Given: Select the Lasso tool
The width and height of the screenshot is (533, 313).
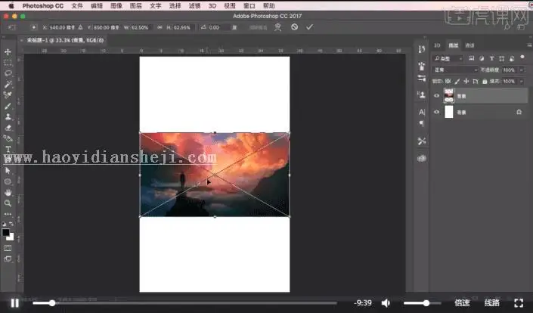Looking at the screenshot, I should point(8,73).
